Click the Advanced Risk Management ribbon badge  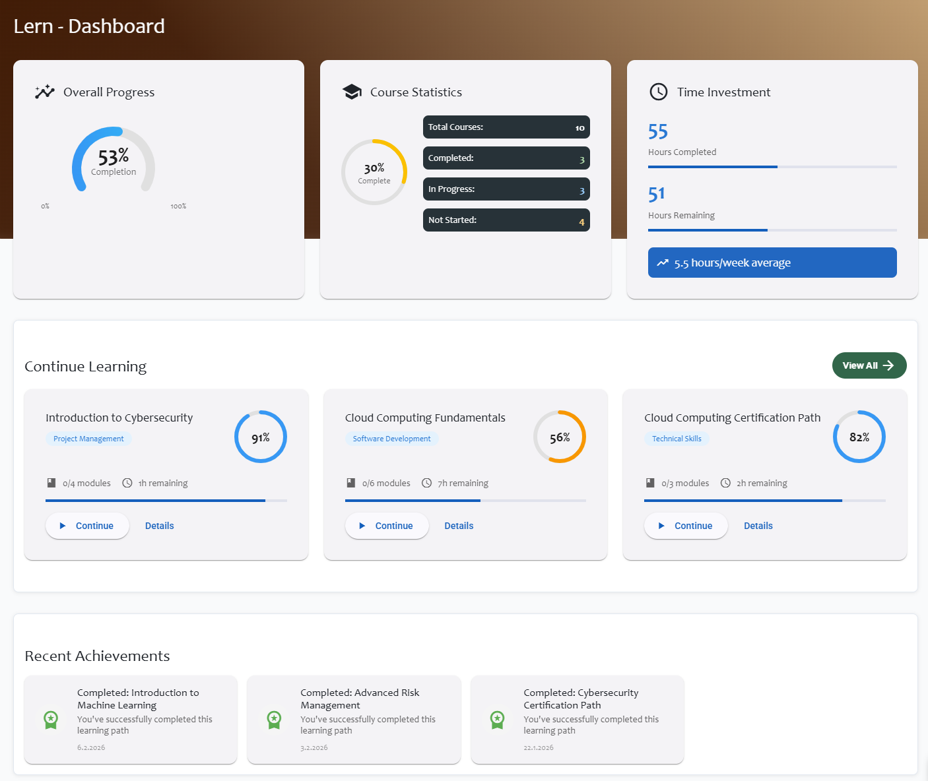(274, 720)
